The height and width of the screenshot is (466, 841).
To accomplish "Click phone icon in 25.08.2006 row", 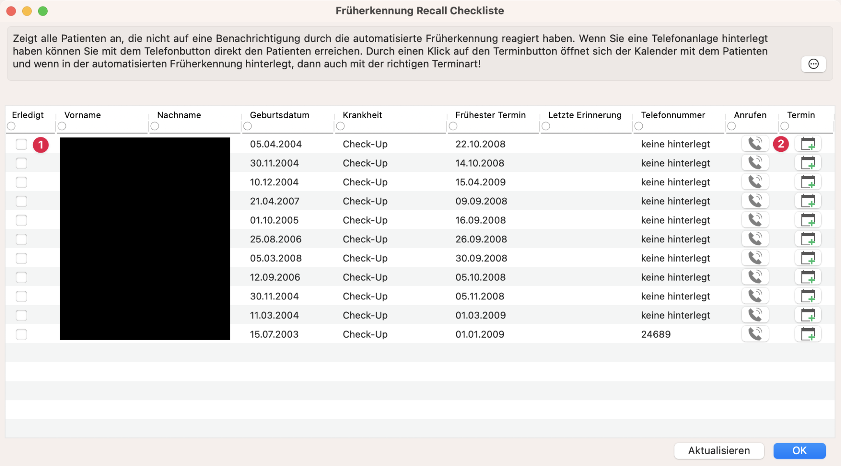I will click(x=755, y=239).
